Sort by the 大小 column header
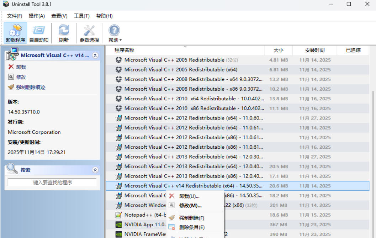The image size is (376, 238). (x=279, y=50)
